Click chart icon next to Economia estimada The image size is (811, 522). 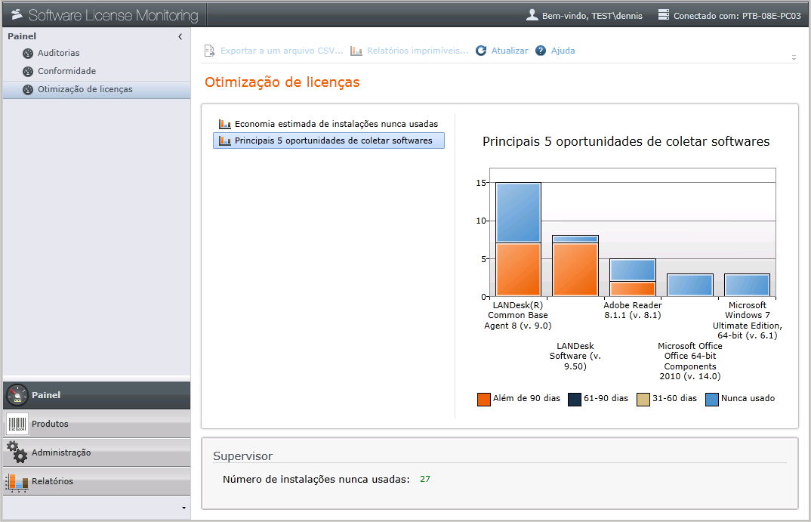click(x=224, y=124)
